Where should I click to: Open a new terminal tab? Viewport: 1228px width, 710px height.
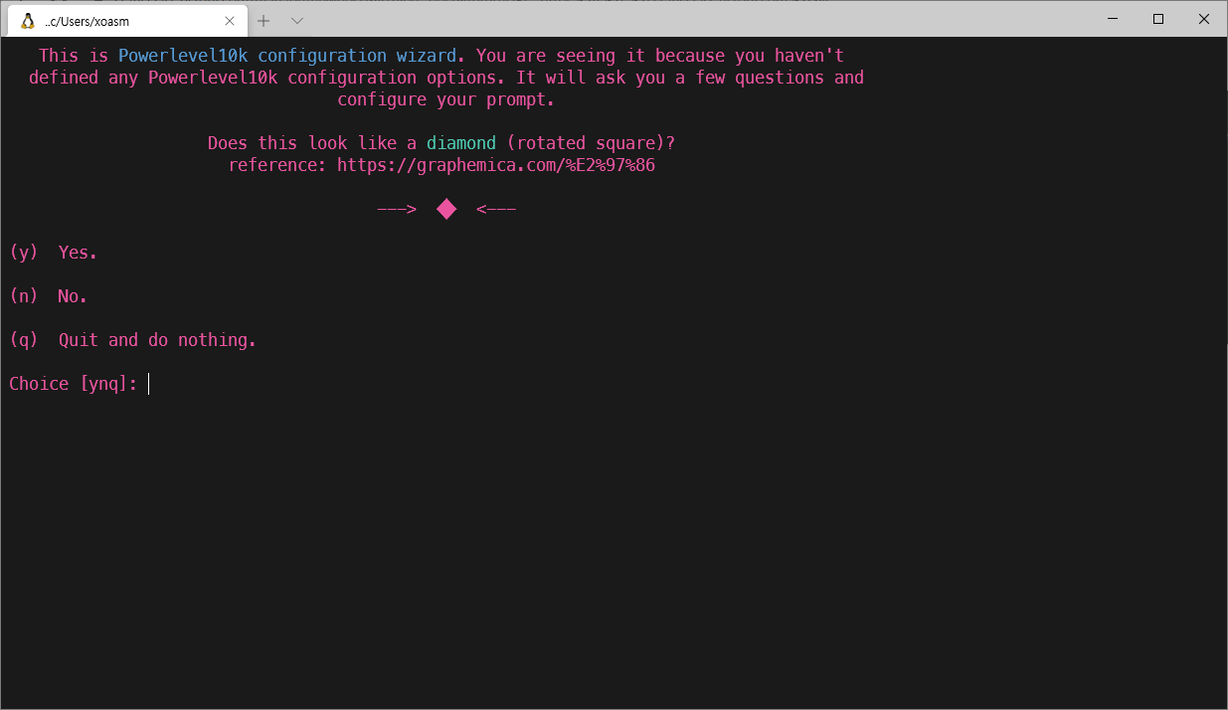263,20
